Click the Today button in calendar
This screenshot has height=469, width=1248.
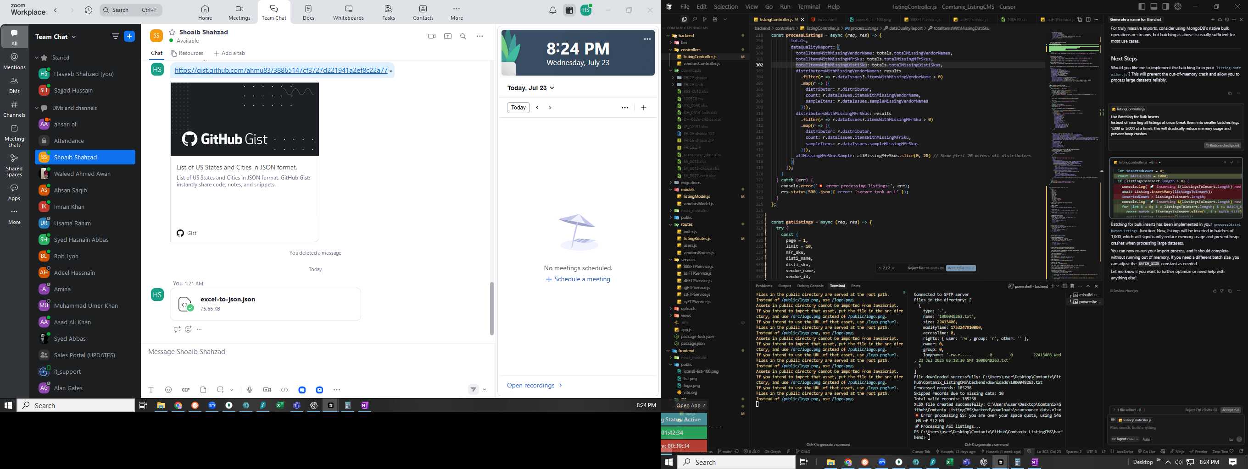(x=518, y=108)
